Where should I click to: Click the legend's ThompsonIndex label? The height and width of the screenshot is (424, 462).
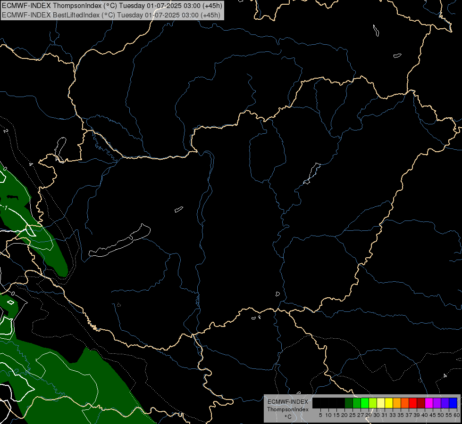click(x=288, y=409)
